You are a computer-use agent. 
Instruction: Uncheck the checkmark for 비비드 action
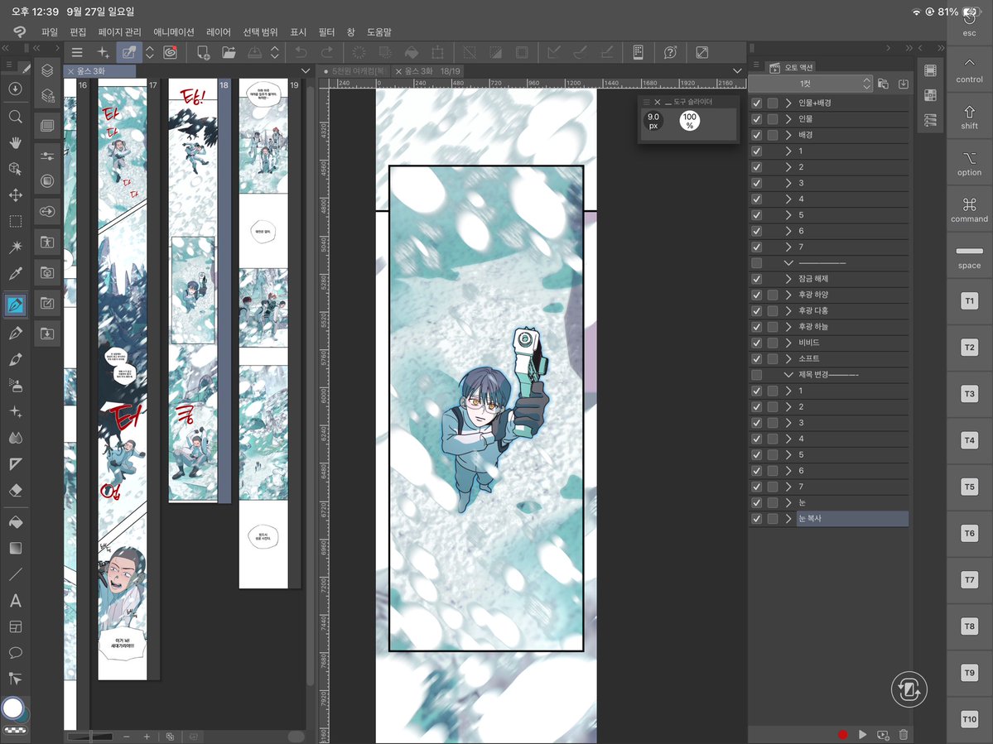756,343
